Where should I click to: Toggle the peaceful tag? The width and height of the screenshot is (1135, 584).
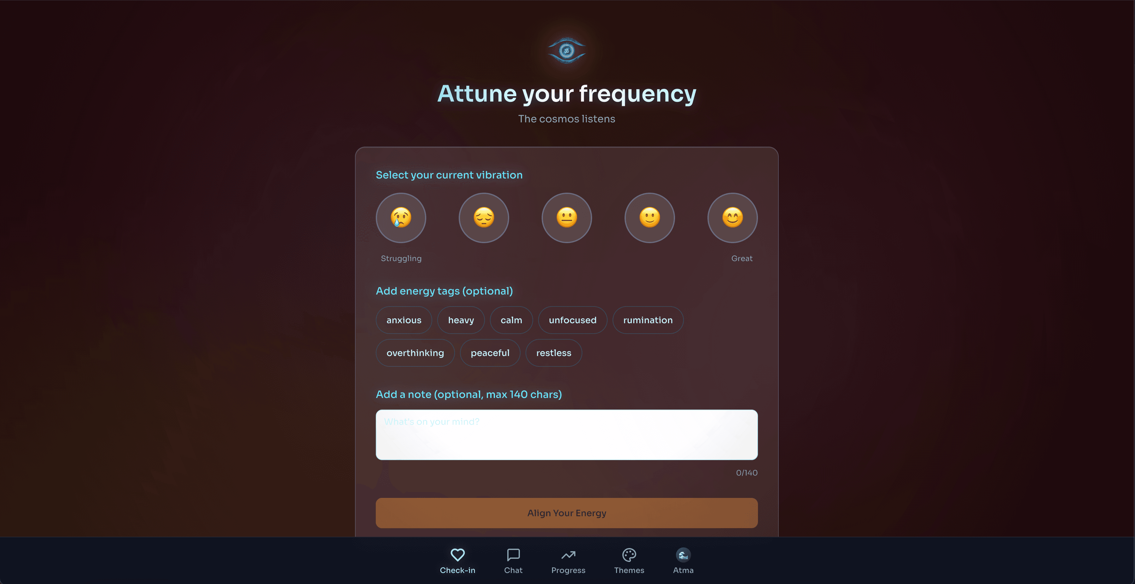click(490, 353)
